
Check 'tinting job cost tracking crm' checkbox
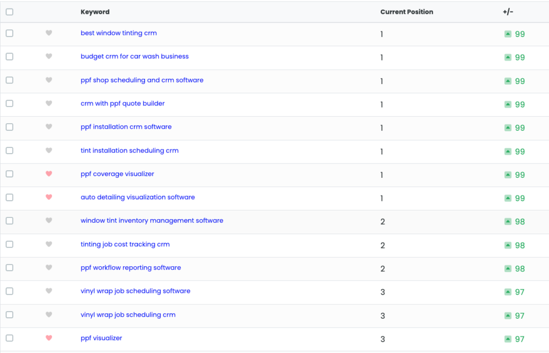click(x=10, y=244)
